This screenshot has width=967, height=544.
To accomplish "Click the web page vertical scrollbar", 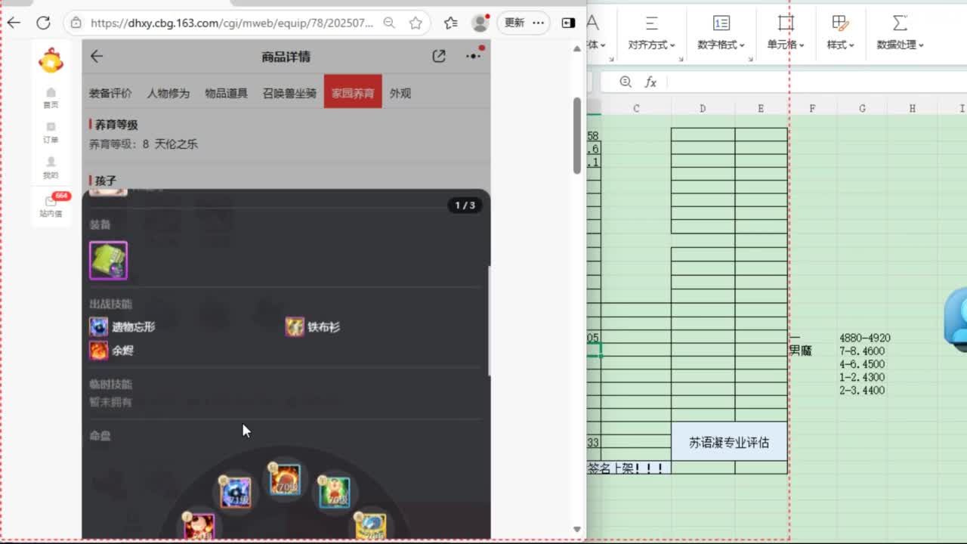I will point(577,136).
